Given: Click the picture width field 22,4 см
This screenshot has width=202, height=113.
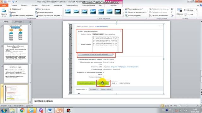Looking at the screenshot, I should click(191, 14).
